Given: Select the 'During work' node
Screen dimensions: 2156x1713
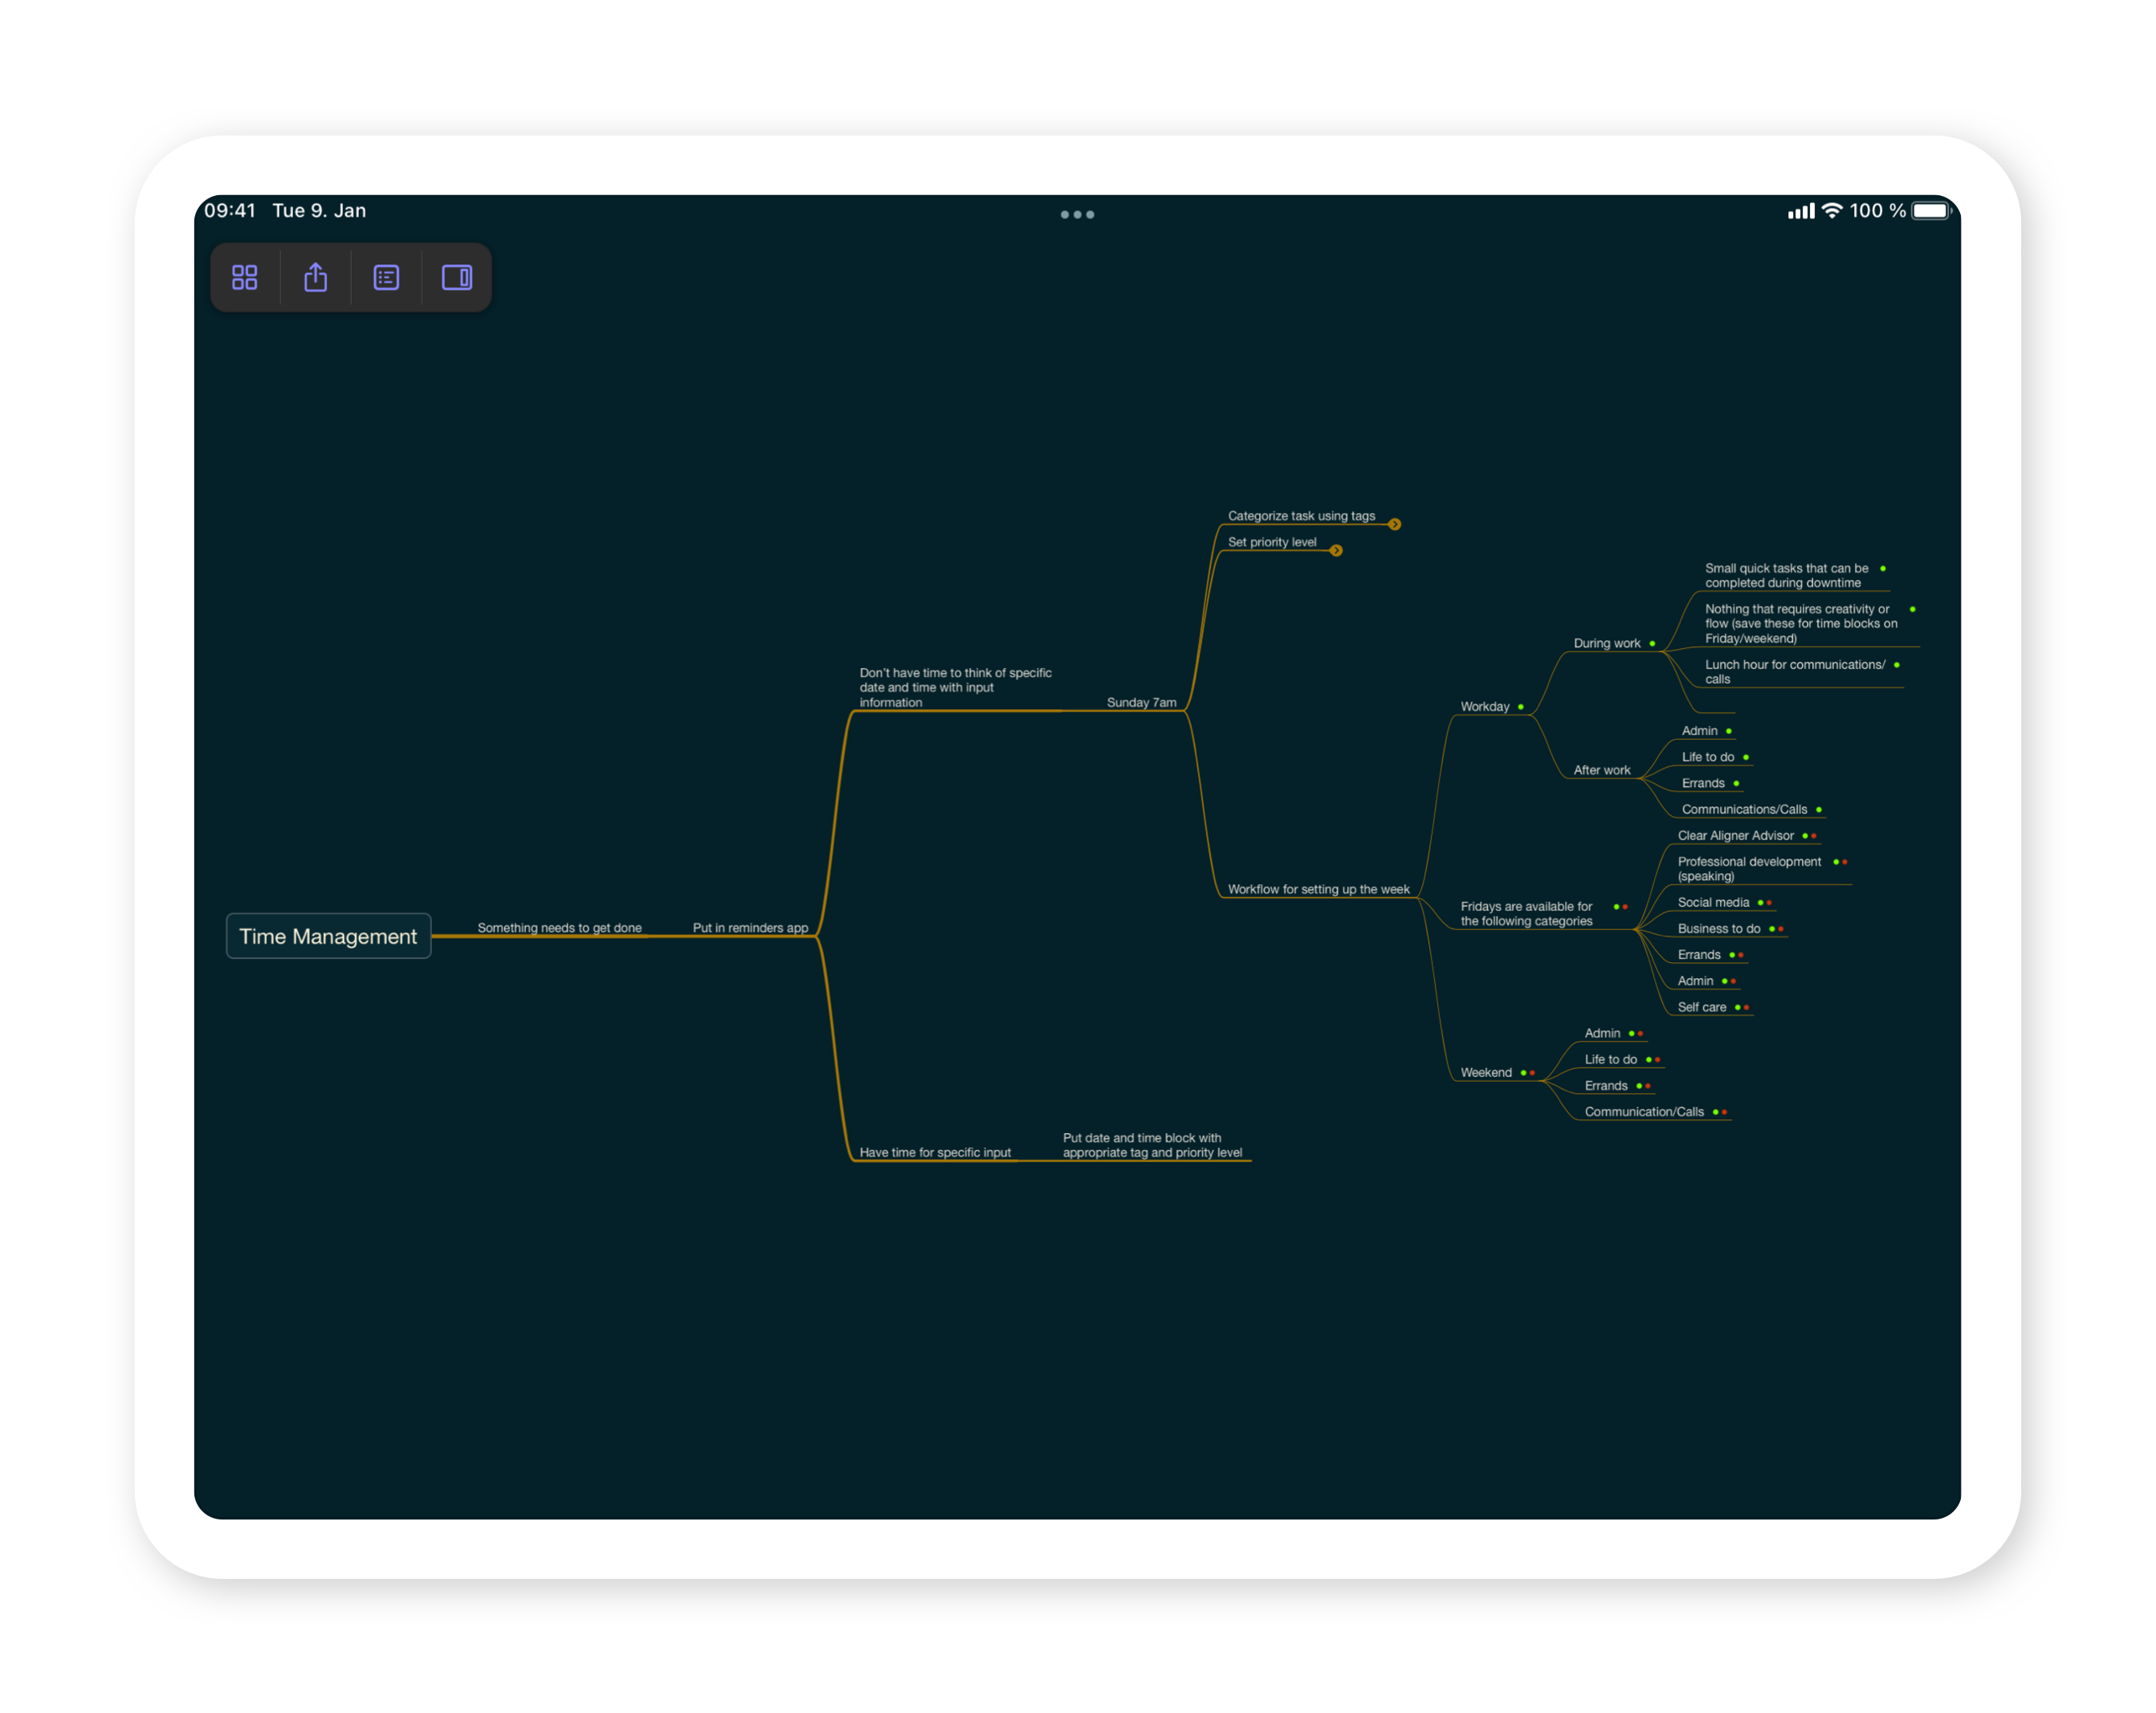Looking at the screenshot, I should tap(1607, 643).
